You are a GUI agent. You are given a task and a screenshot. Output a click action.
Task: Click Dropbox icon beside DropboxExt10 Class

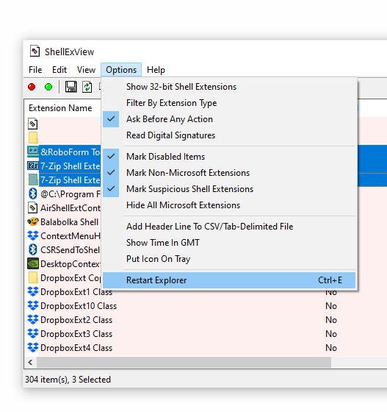click(33, 305)
